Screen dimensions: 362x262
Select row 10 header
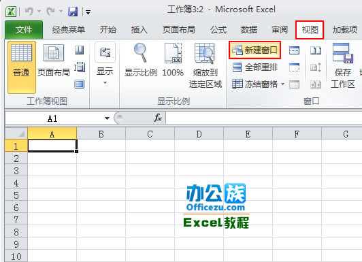coord(16,256)
